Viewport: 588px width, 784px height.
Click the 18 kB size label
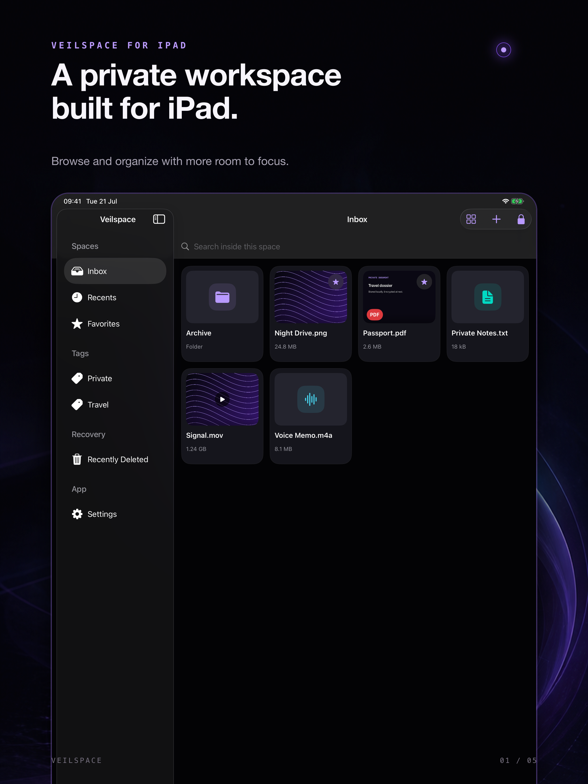[x=458, y=347]
